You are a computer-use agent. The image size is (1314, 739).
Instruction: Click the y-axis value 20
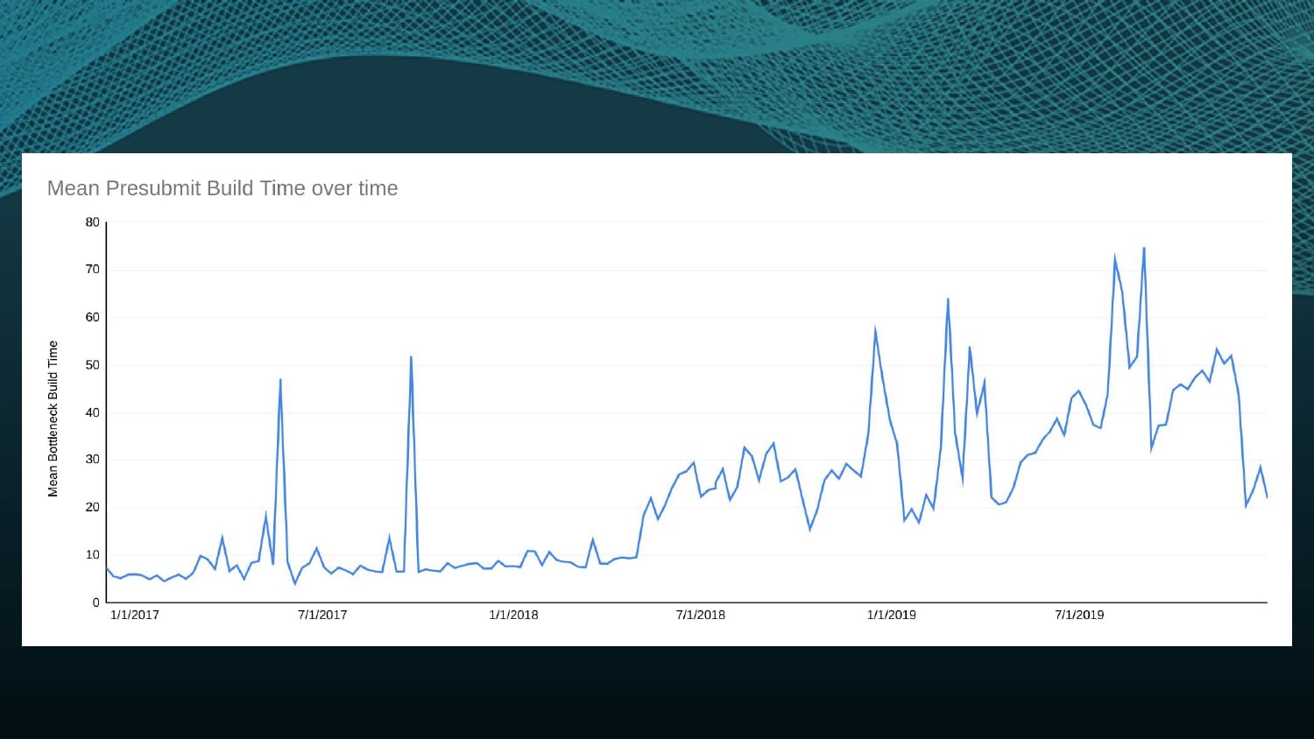point(93,507)
